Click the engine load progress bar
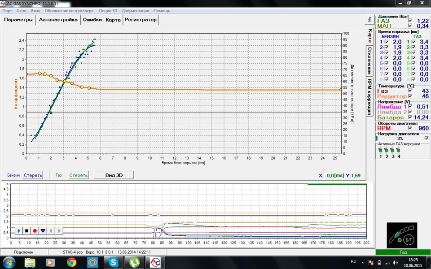This screenshot has height=269, width=431. coord(400,139)
